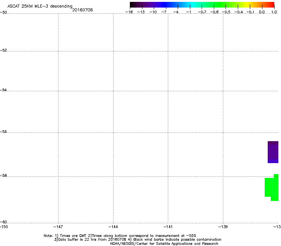The width and height of the screenshot is (281, 246).
Task: Click the -60 latitude axis label
Action: pyautogui.click(x=3, y=222)
